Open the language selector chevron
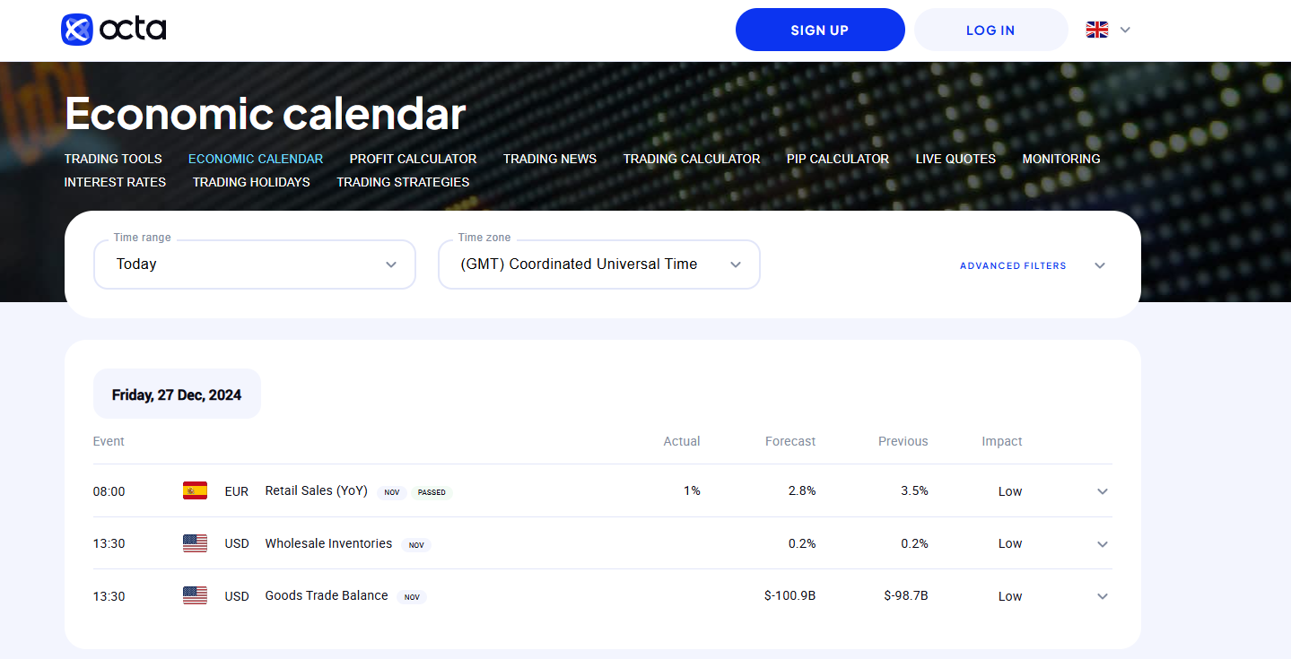This screenshot has width=1291, height=659. 1125,30
